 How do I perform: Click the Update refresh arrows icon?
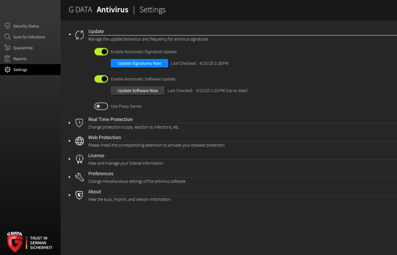pos(79,35)
